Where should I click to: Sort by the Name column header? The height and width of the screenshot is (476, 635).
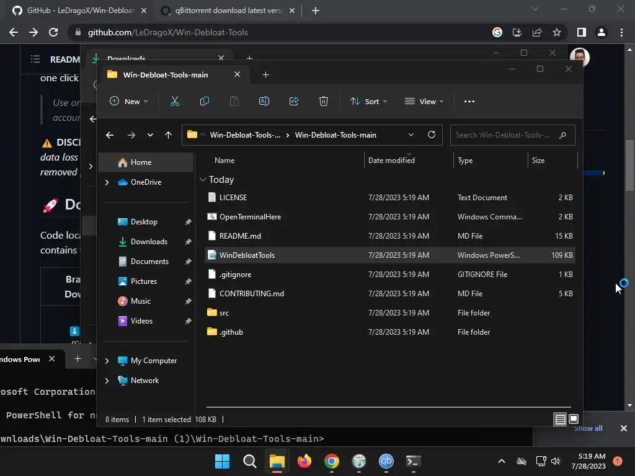click(224, 161)
